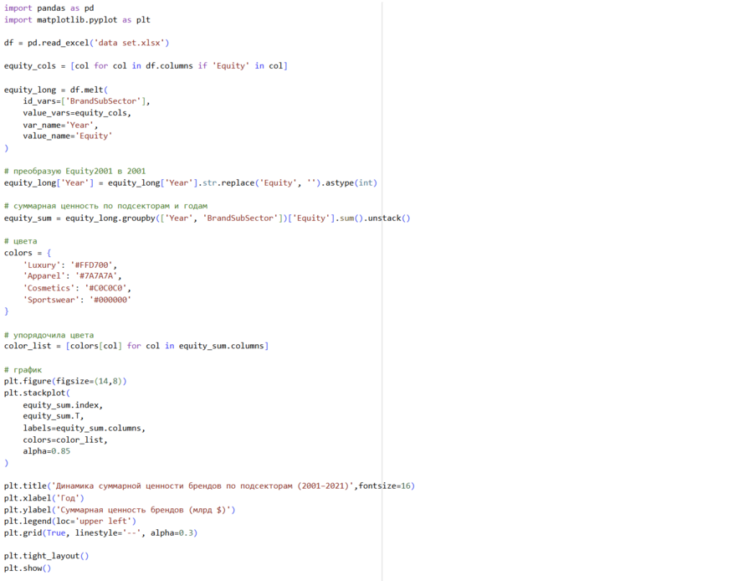Click the 'import pandas as pd' line
The width and height of the screenshot is (753, 581).
coord(49,8)
